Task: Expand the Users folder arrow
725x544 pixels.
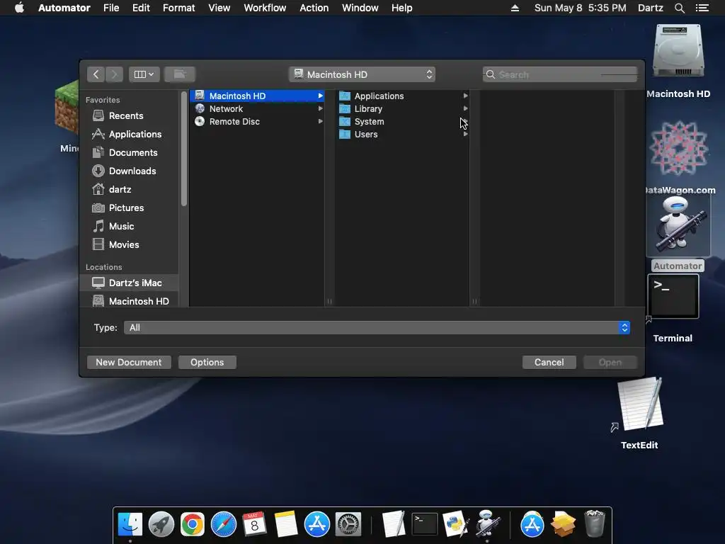Action: 465,134
